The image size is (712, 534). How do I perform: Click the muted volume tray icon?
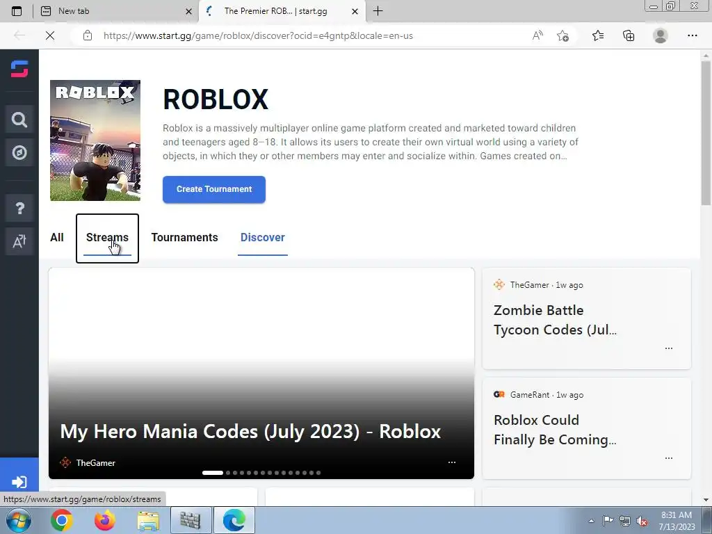pyautogui.click(x=642, y=521)
